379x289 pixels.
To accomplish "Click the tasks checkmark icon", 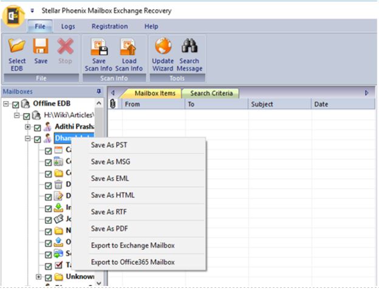I will tap(58, 265).
